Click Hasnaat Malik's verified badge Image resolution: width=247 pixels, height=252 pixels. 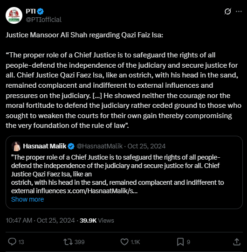(71, 146)
